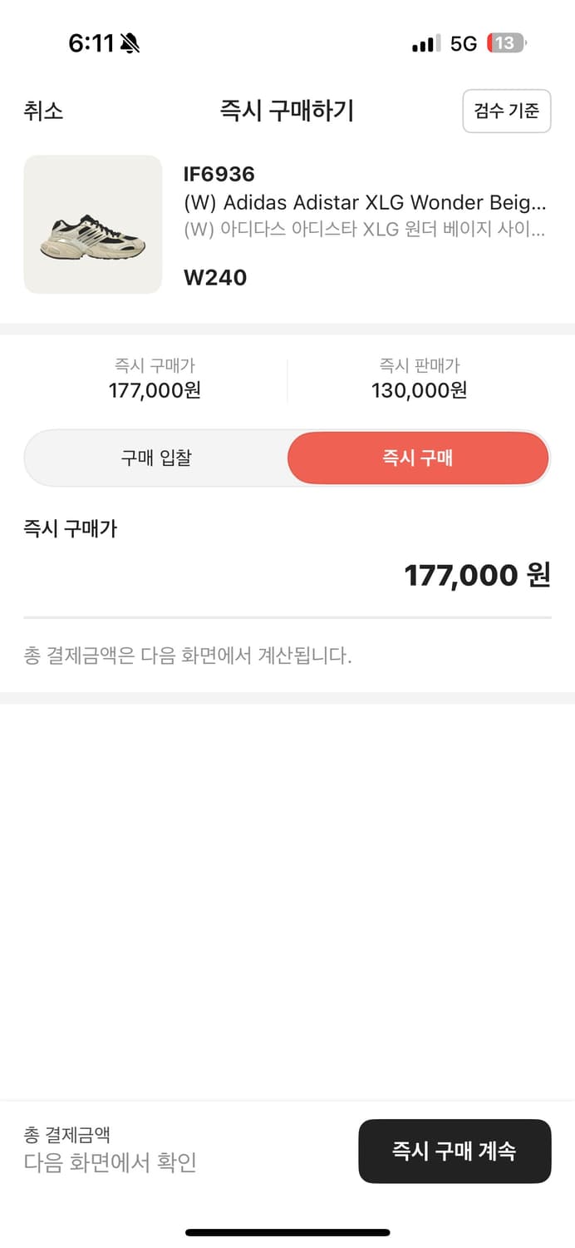This screenshot has height=1248, width=575.
Task: Continue with 즉시 구매 계속 button
Action: pos(455,1151)
